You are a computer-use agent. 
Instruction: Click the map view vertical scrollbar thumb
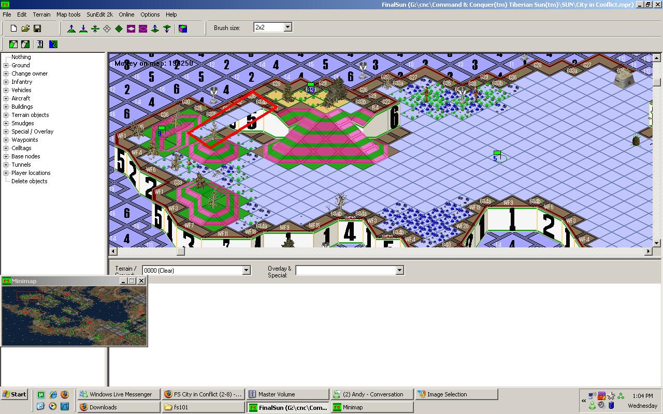click(657, 82)
